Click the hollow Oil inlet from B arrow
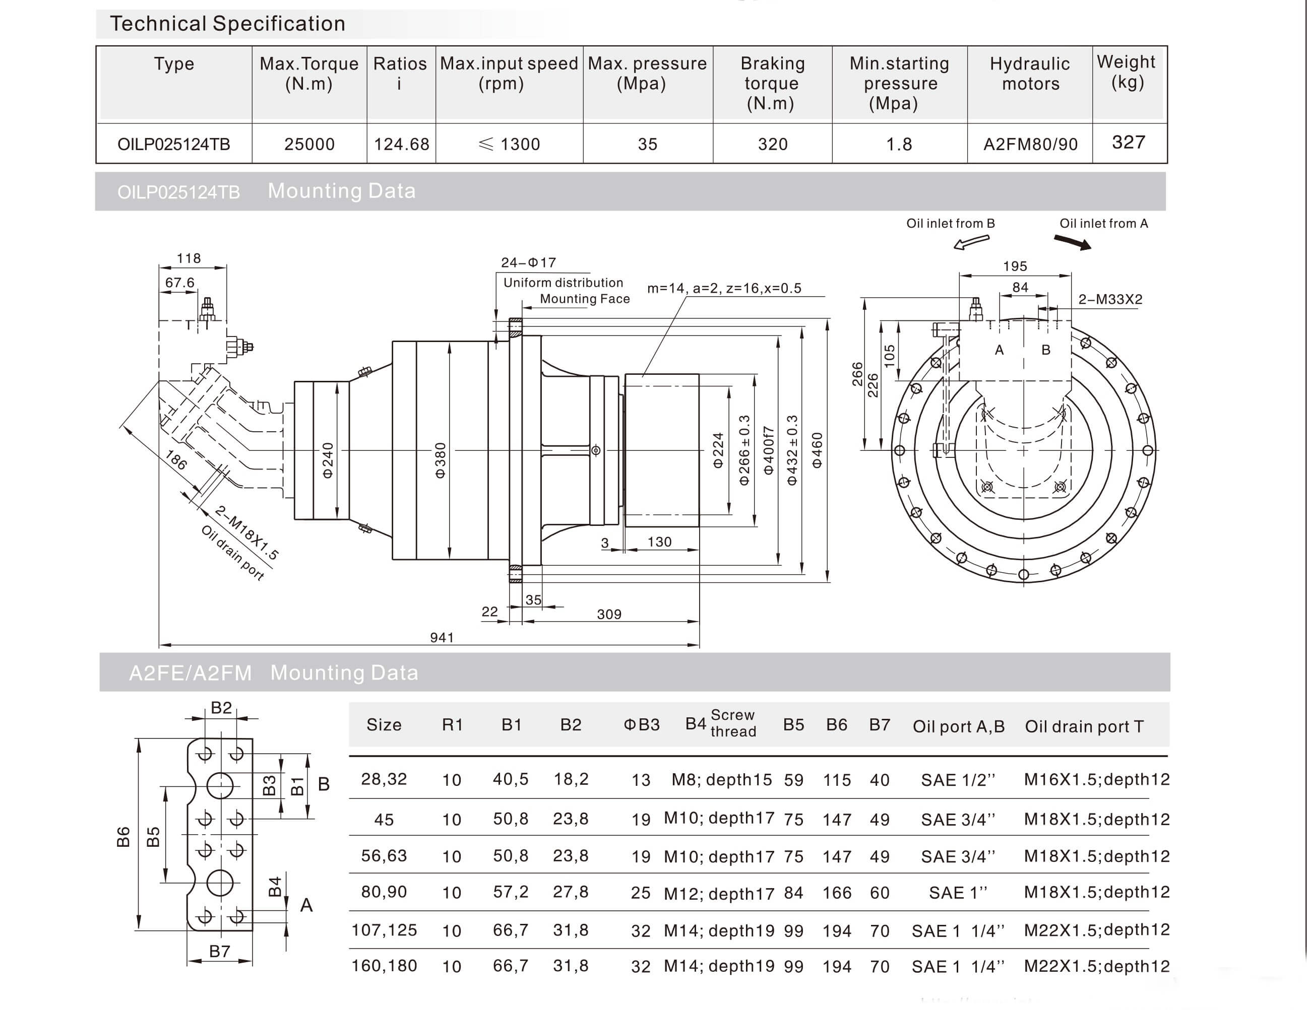 (x=971, y=242)
